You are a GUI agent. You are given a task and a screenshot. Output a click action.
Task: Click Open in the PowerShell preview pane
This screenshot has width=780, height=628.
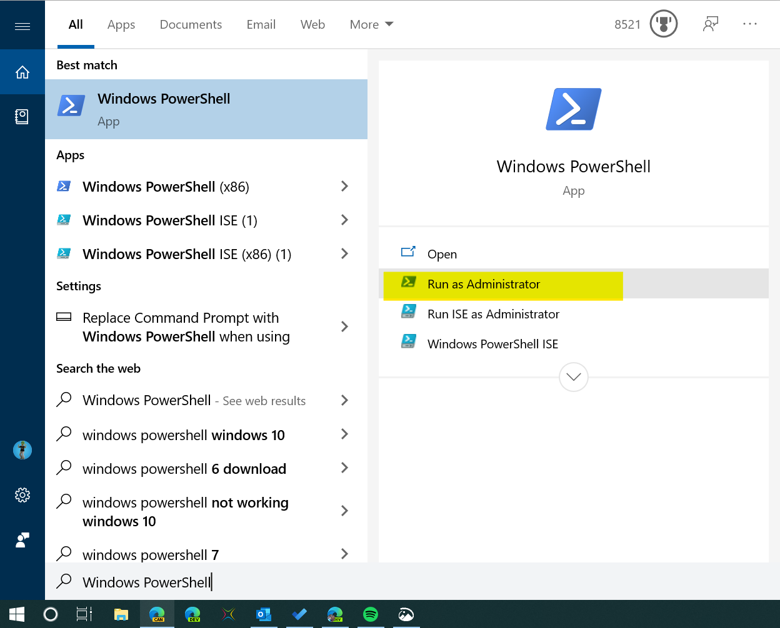coord(574,253)
